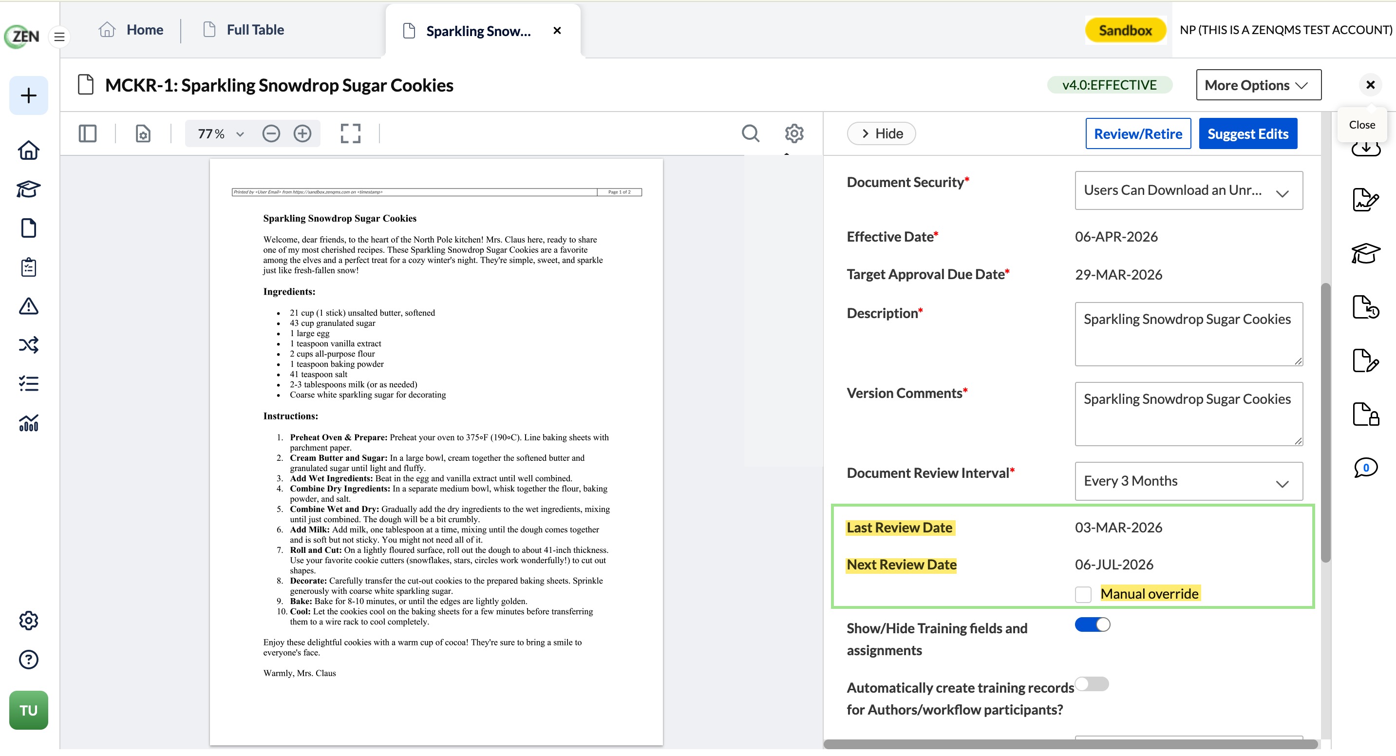Open the edit document icon in right rail
Viewport: 1396px width, 756px height.
pos(1366,361)
